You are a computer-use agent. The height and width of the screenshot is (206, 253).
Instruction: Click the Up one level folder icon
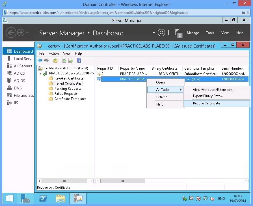[55, 60]
